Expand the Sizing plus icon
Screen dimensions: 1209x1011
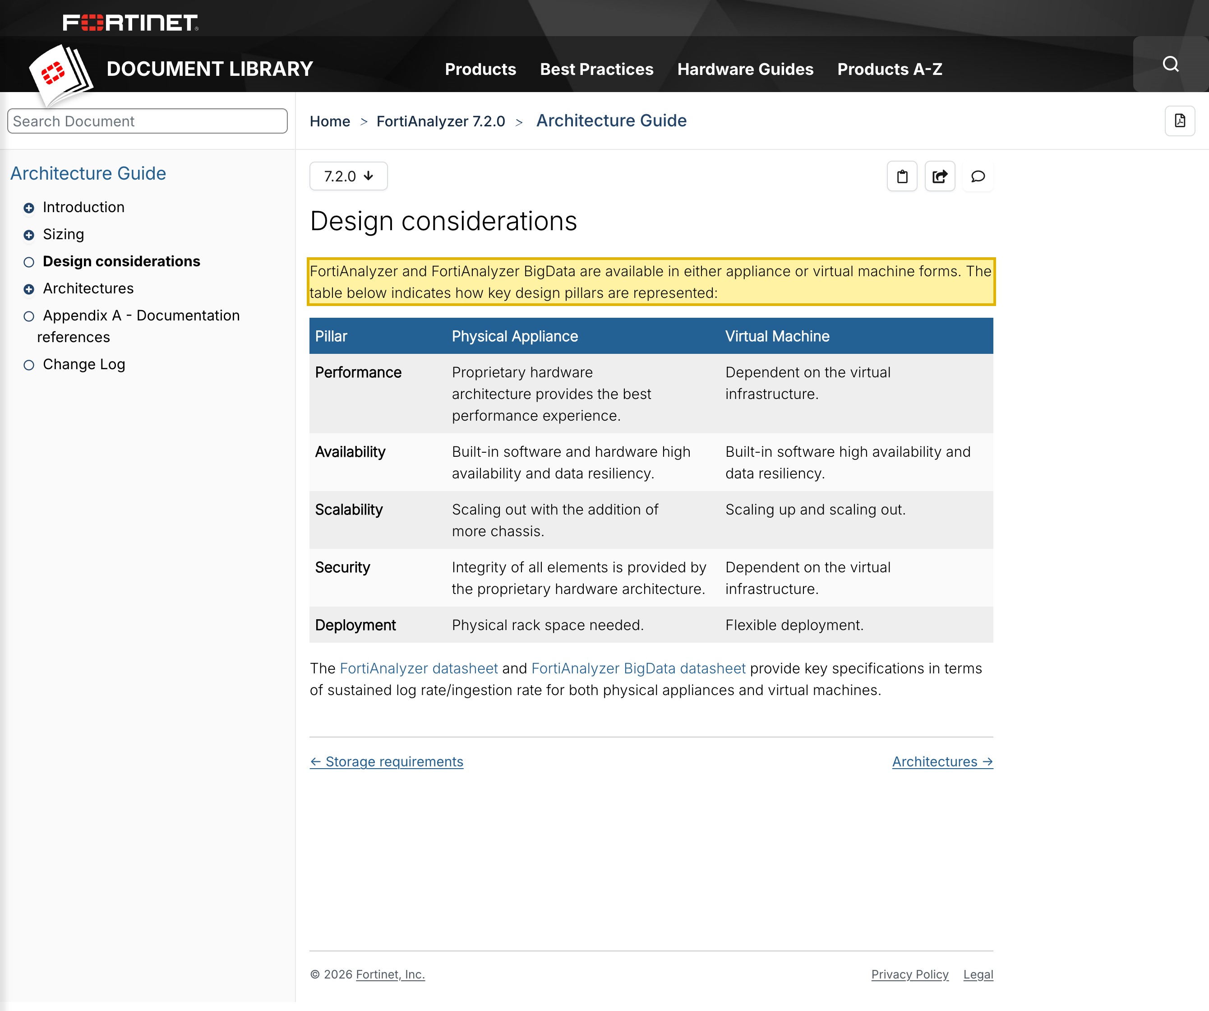pyautogui.click(x=29, y=235)
